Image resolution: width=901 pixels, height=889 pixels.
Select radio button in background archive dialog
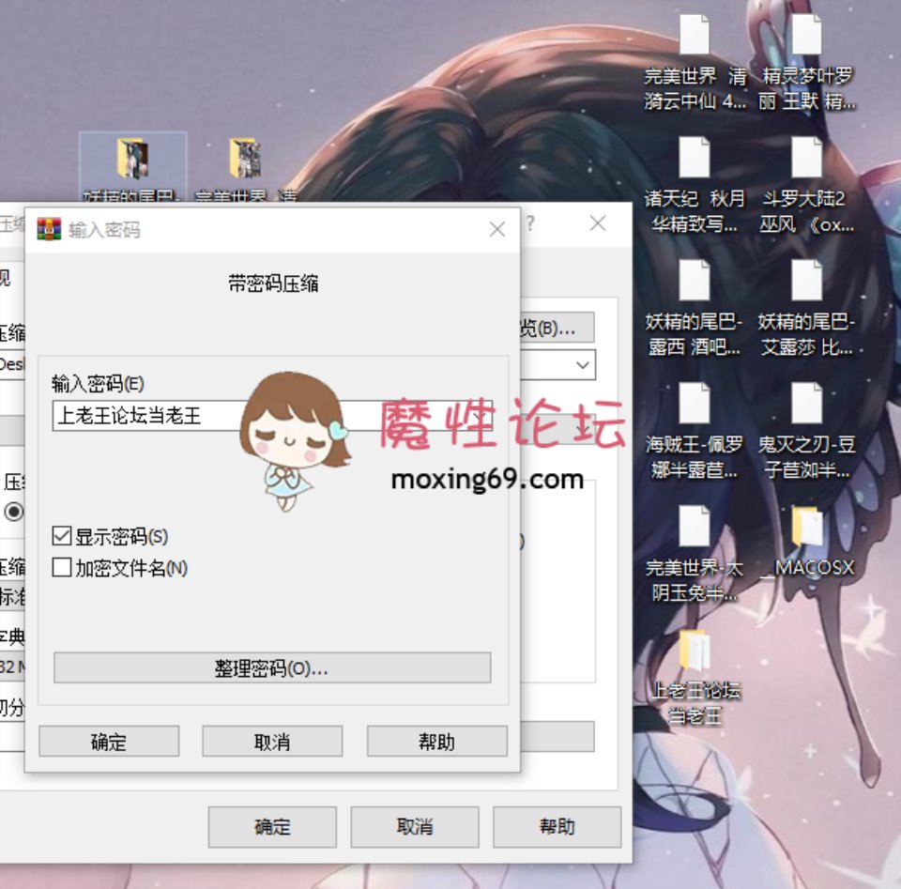click(x=14, y=512)
